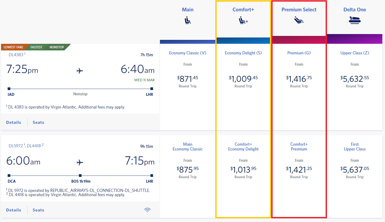Click the Wi-Fi icon on the DCA flight

[147, 210]
